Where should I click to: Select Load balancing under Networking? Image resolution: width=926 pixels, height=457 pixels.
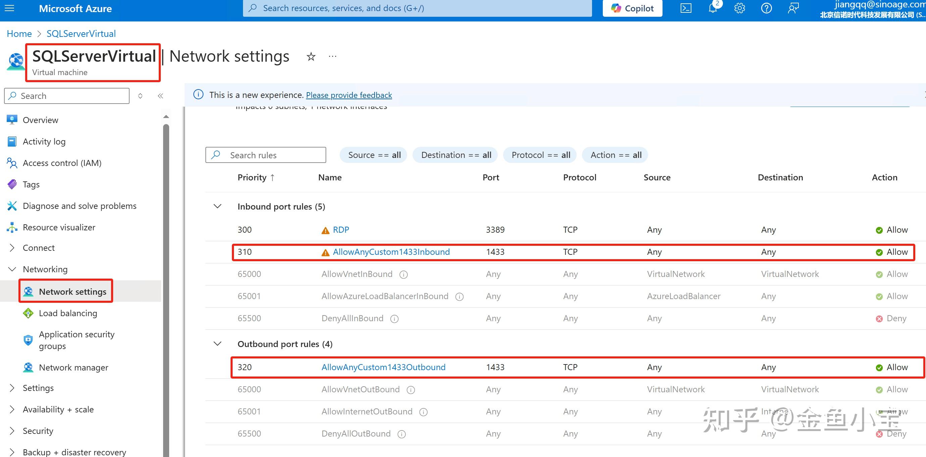click(x=67, y=313)
